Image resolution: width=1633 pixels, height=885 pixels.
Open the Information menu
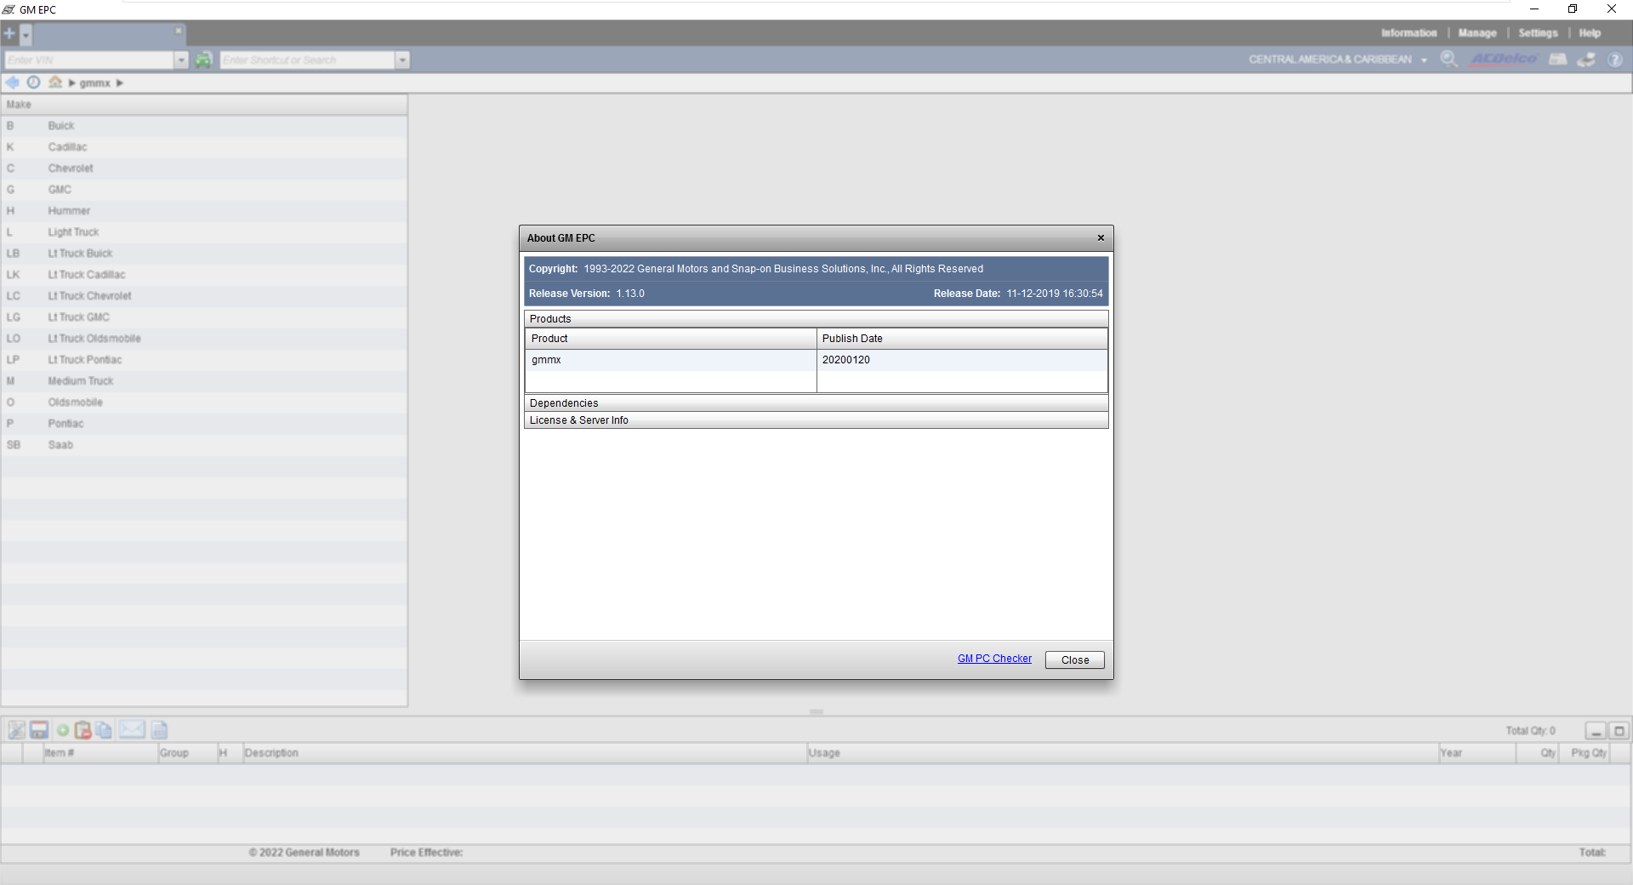click(1408, 33)
